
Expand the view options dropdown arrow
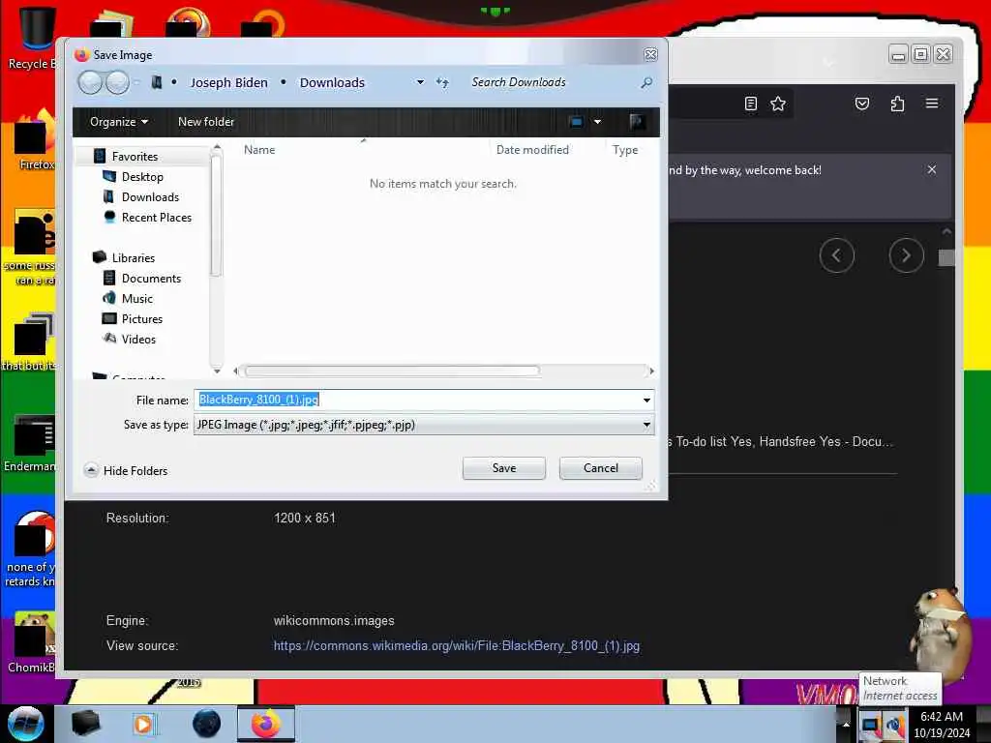[597, 121]
